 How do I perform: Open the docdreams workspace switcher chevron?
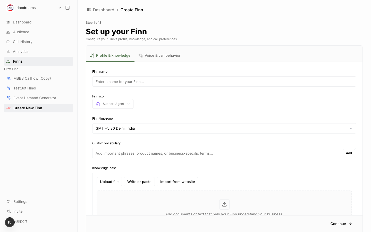point(60,8)
